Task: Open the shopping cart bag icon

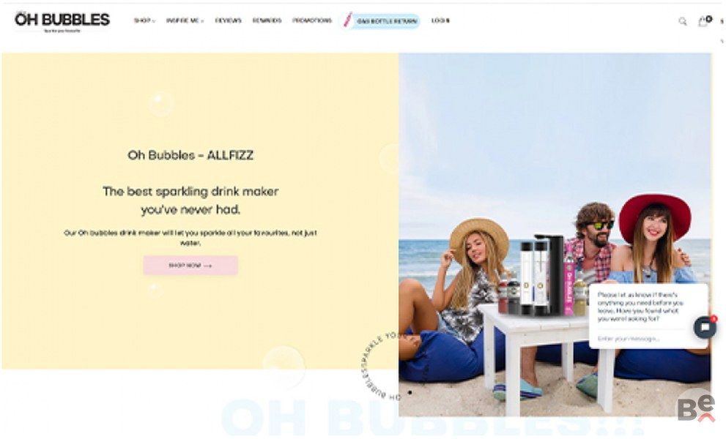Action: (x=704, y=20)
